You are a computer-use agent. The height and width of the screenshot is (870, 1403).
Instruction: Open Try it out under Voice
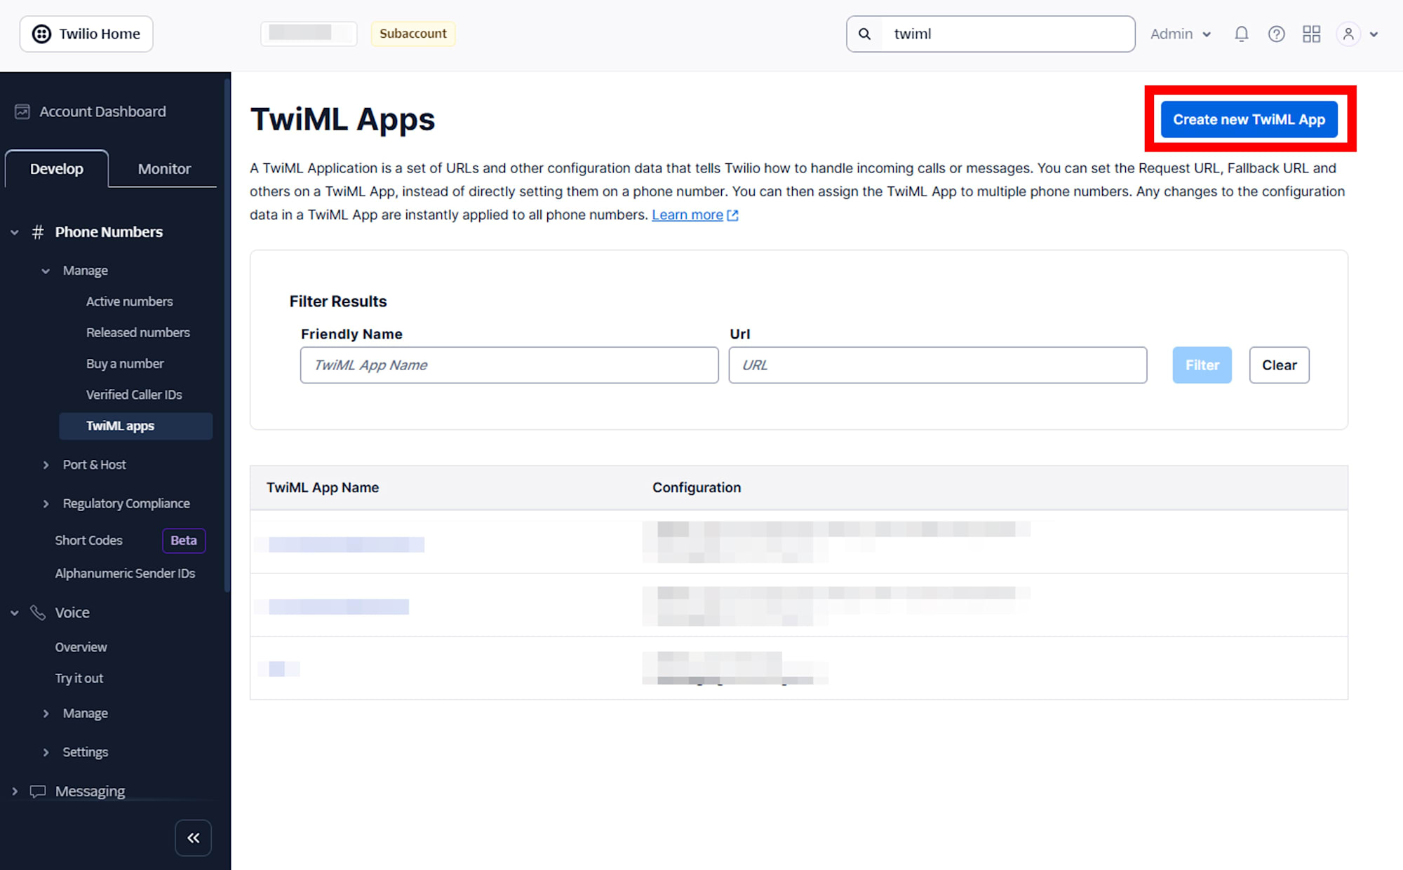point(79,679)
